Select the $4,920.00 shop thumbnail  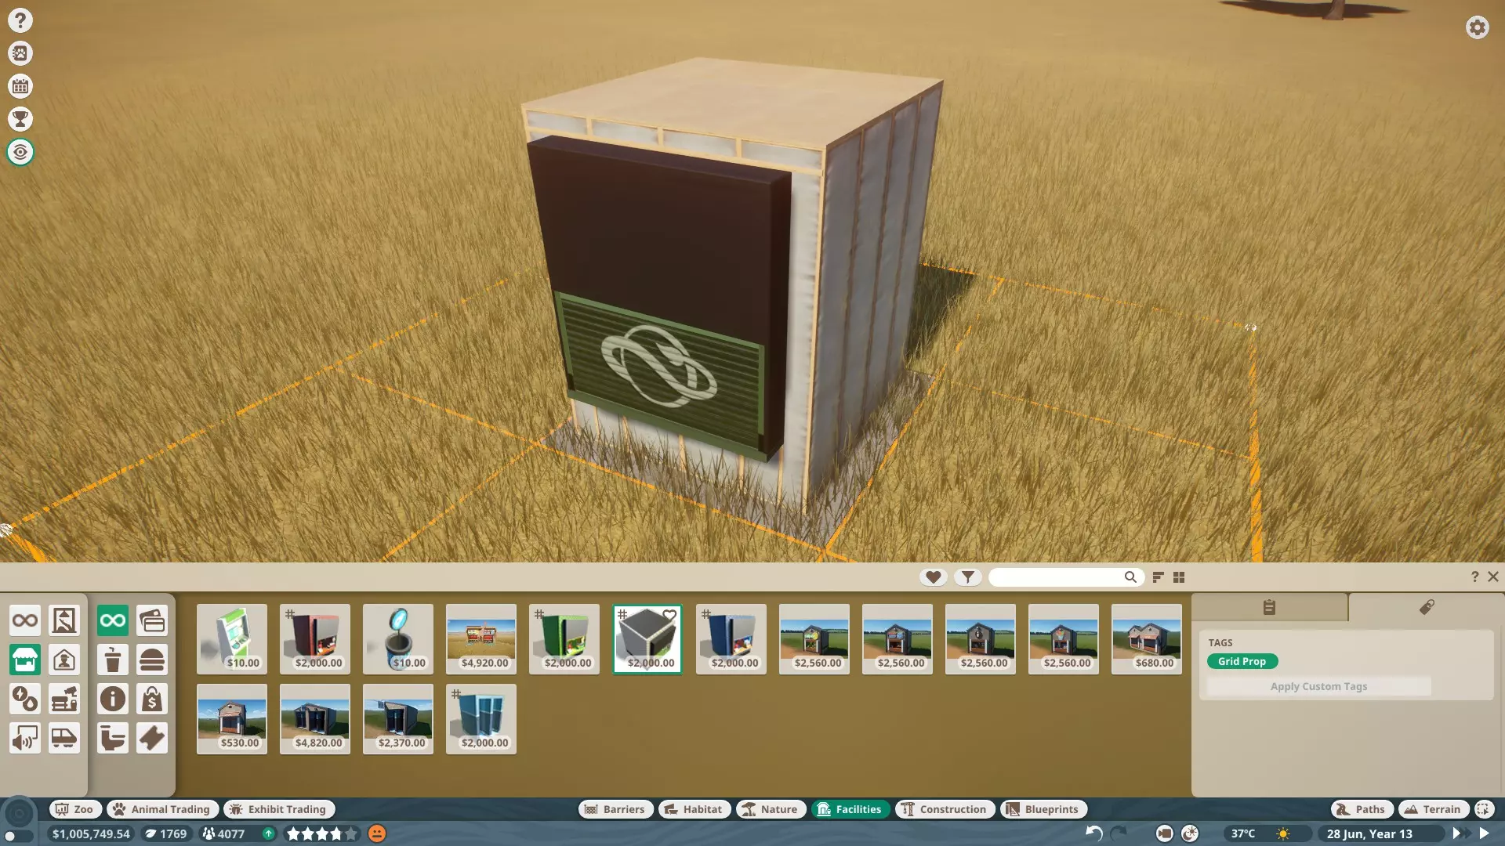pyautogui.click(x=481, y=638)
